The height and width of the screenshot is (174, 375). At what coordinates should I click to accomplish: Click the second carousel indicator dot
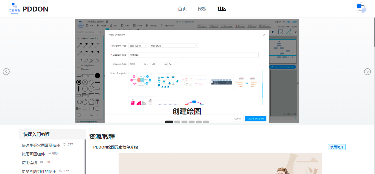point(177,121)
